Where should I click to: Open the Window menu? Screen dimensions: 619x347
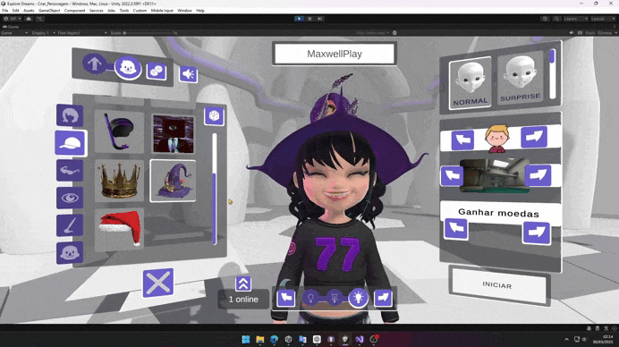pos(184,11)
